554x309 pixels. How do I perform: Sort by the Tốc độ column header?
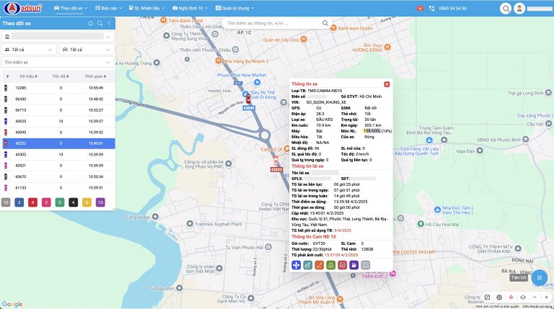coord(59,76)
